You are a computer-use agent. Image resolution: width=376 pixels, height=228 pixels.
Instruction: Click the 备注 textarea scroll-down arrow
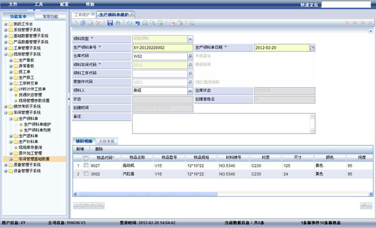tap(312, 131)
